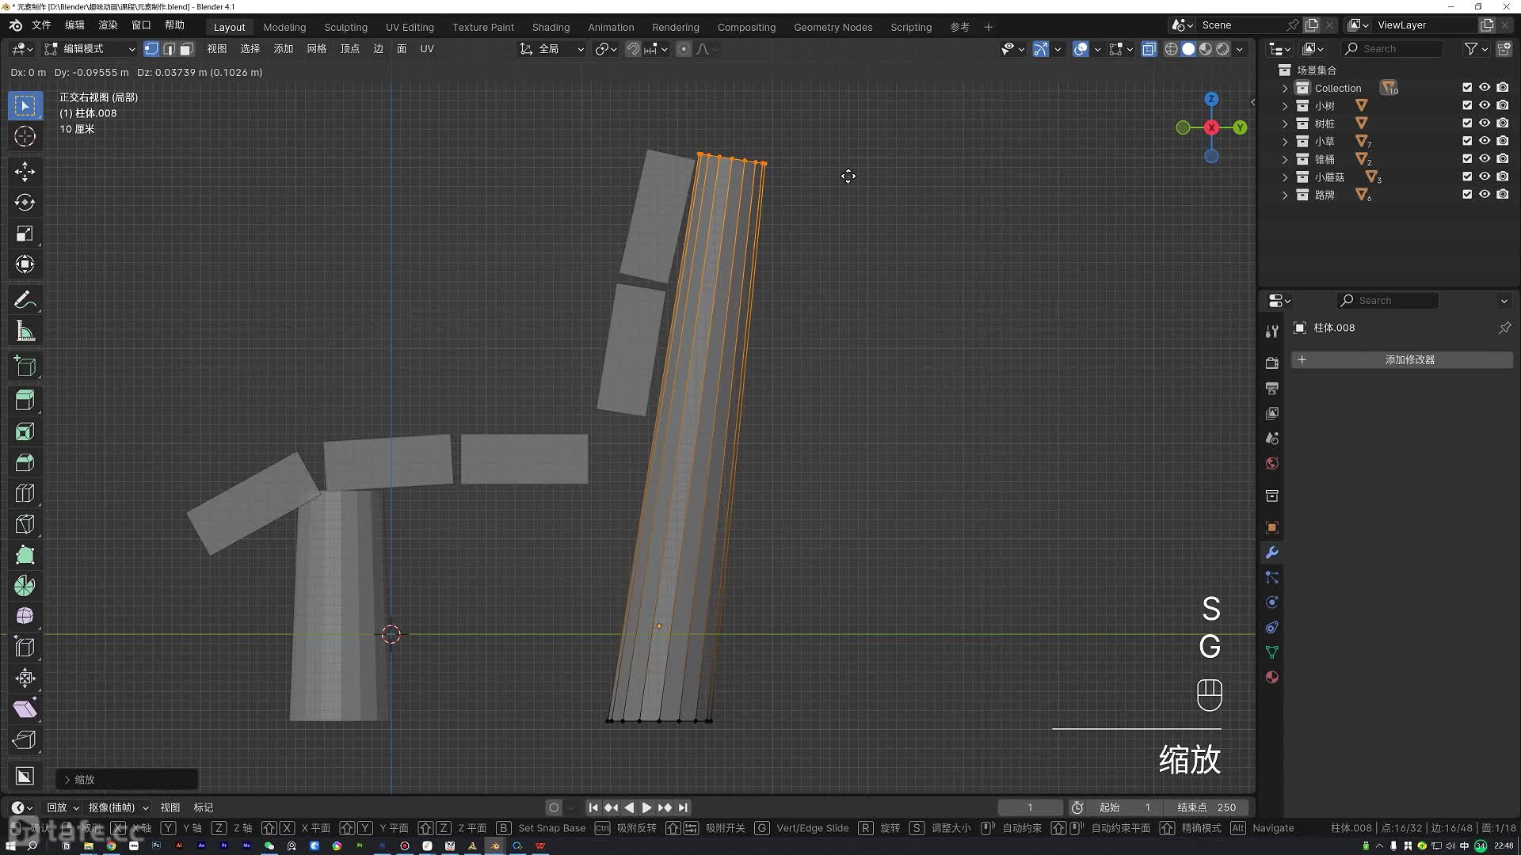The image size is (1521, 855).
Task: Toggle X-ray display
Action: (1149, 49)
